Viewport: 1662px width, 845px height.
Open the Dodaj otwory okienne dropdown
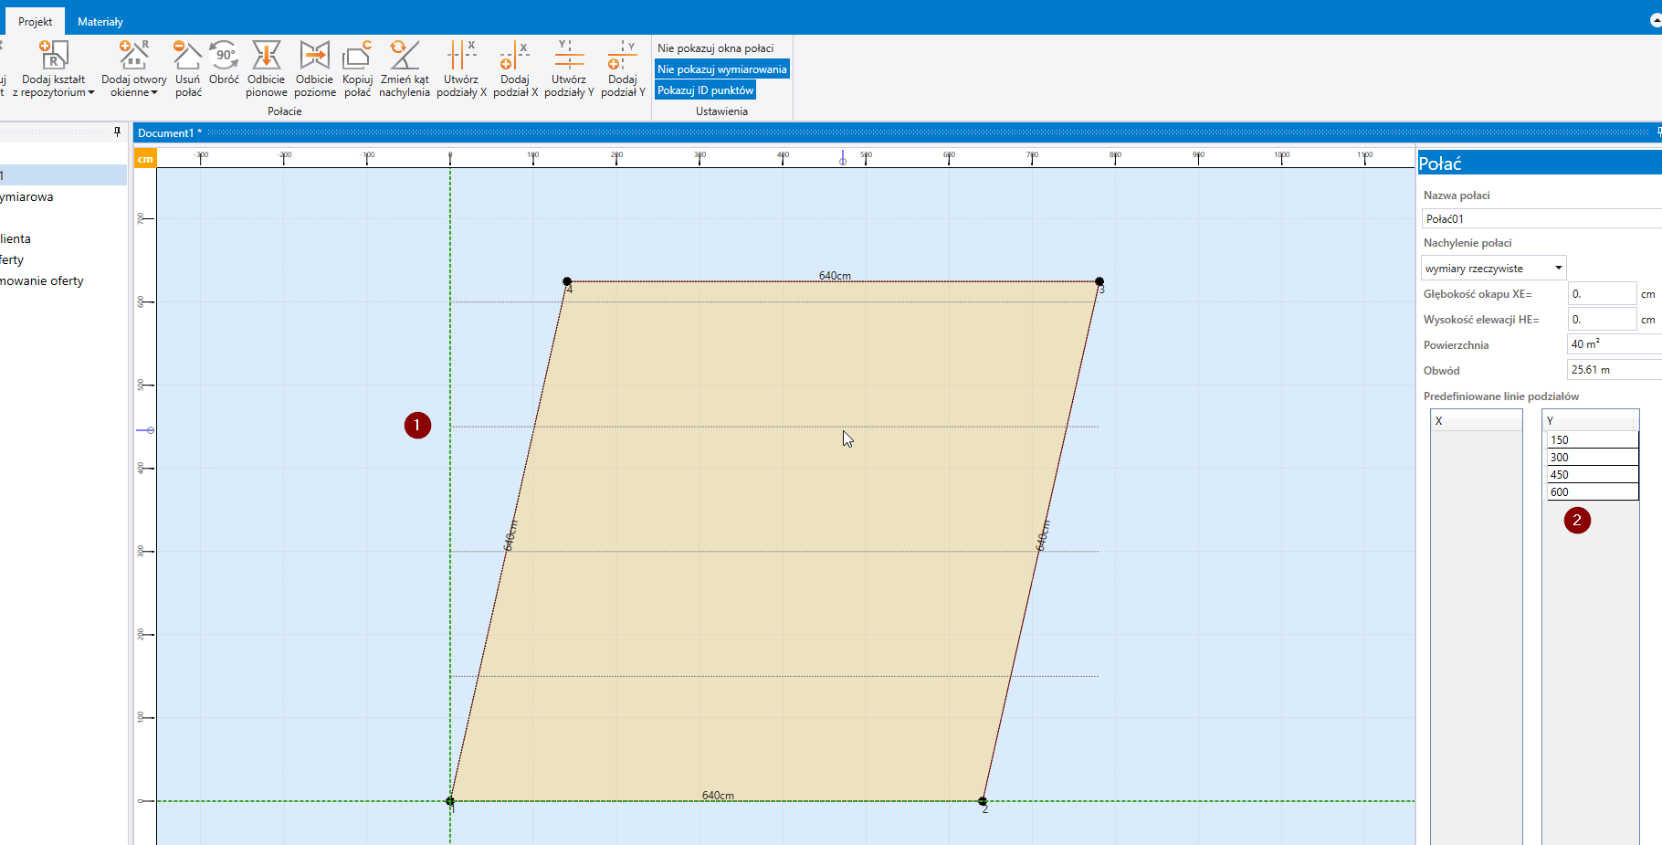(134, 86)
